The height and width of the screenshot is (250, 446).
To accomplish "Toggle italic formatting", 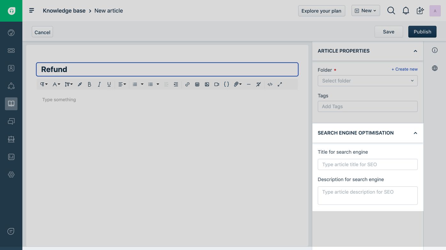I will (x=99, y=84).
